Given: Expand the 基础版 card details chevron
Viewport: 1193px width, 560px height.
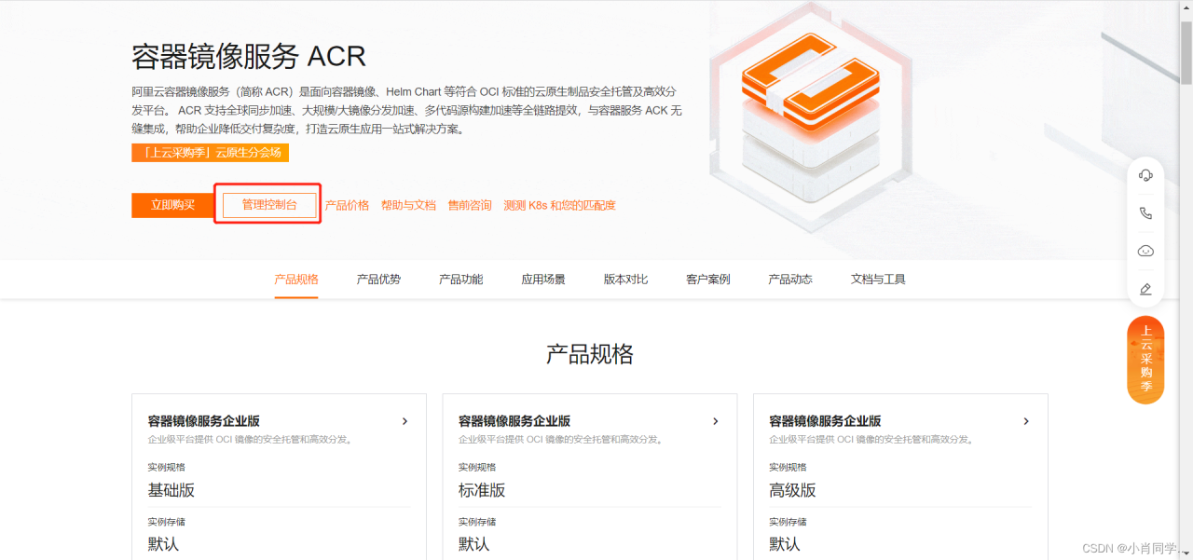Looking at the screenshot, I should pyautogui.click(x=405, y=421).
